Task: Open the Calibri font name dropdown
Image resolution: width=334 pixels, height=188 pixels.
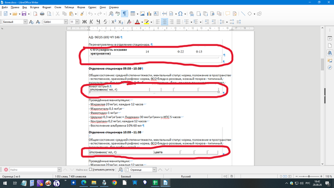Action: [66, 22]
